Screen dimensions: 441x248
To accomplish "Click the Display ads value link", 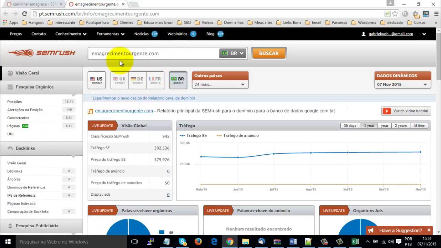I will 168,195.
